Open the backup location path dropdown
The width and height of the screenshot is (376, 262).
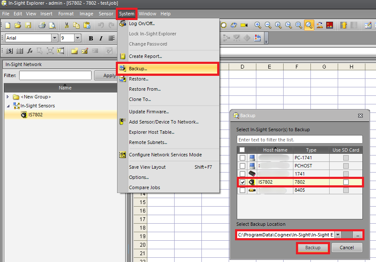[x=338, y=235]
